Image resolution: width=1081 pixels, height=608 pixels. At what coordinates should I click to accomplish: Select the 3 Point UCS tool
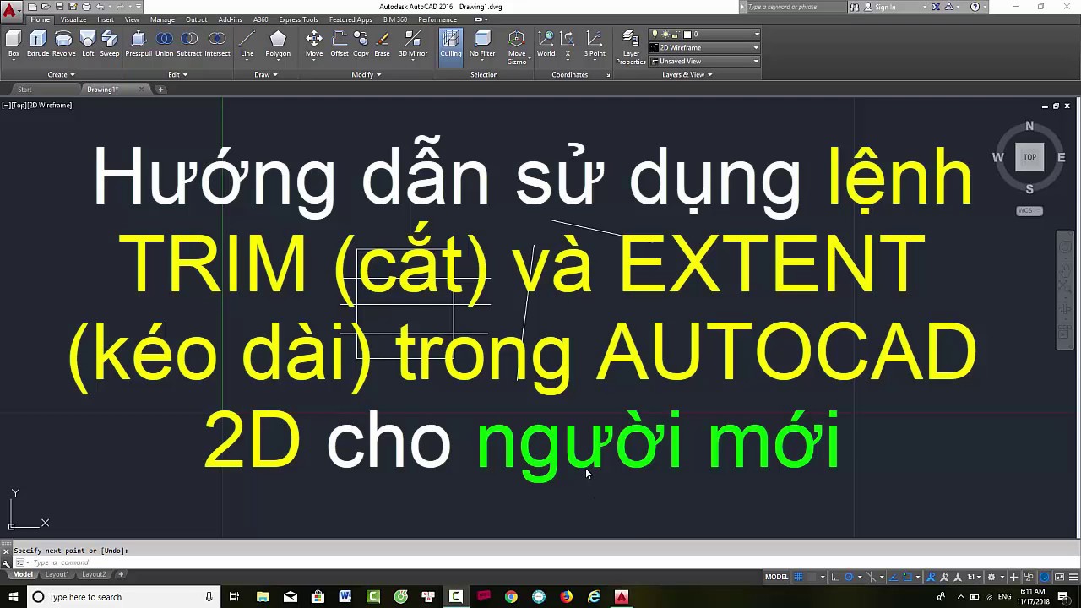pos(595,44)
